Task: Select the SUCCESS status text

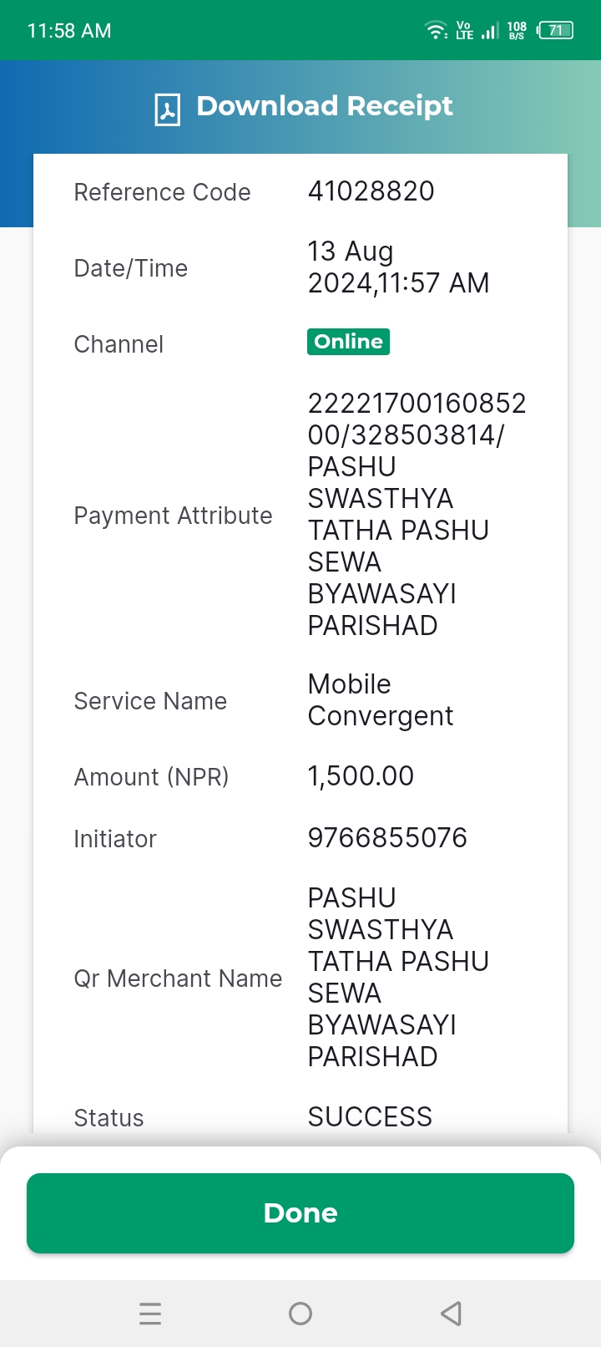Action: point(370,1117)
